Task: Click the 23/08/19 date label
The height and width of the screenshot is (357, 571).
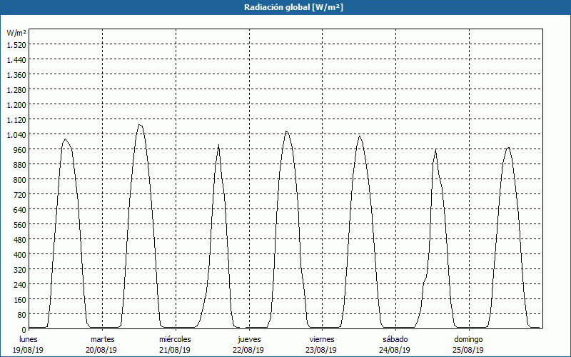Action: coord(321,350)
